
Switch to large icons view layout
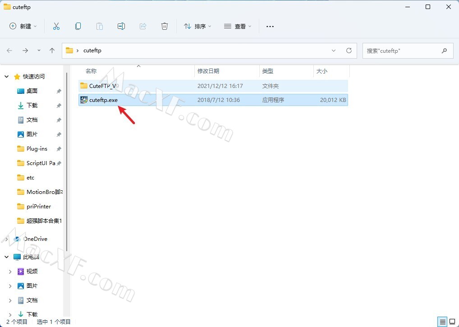click(452, 322)
